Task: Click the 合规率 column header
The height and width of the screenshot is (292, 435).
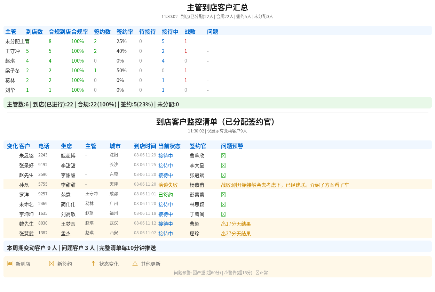Action: coord(80,32)
